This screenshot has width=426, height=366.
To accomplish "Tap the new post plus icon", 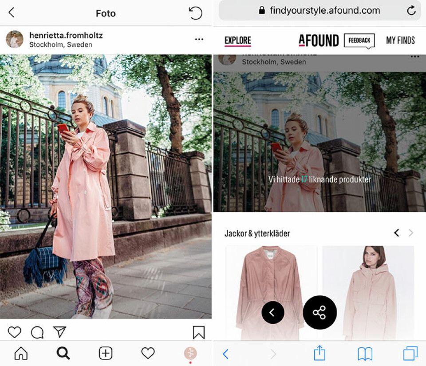I will coord(106,353).
